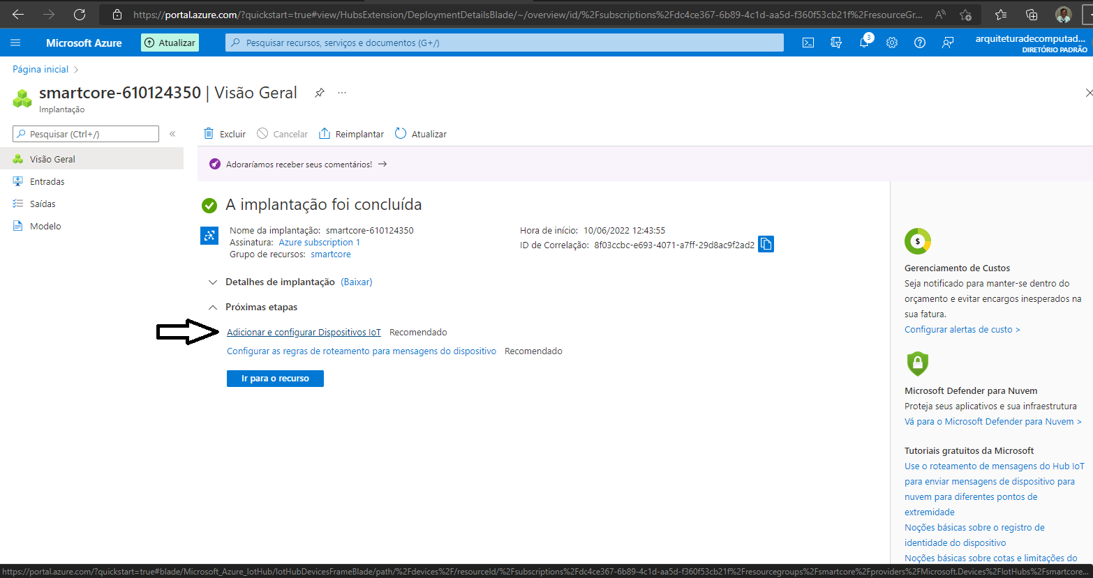
Task: Select Entradas in left menu
Action: point(91,181)
